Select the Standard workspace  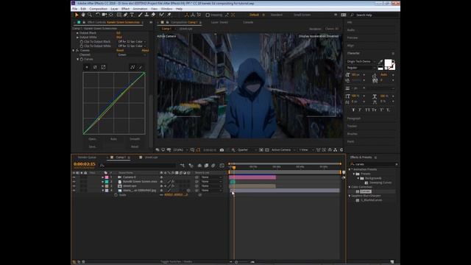277,15
